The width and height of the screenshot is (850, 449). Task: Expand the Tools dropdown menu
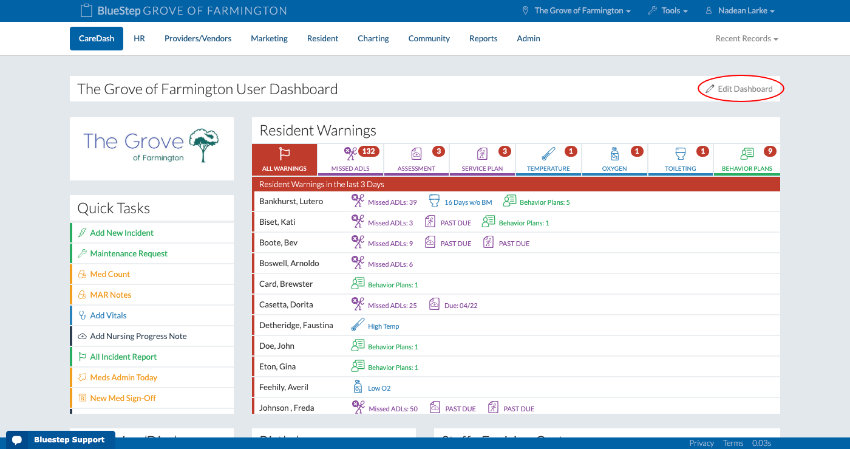[x=668, y=11]
